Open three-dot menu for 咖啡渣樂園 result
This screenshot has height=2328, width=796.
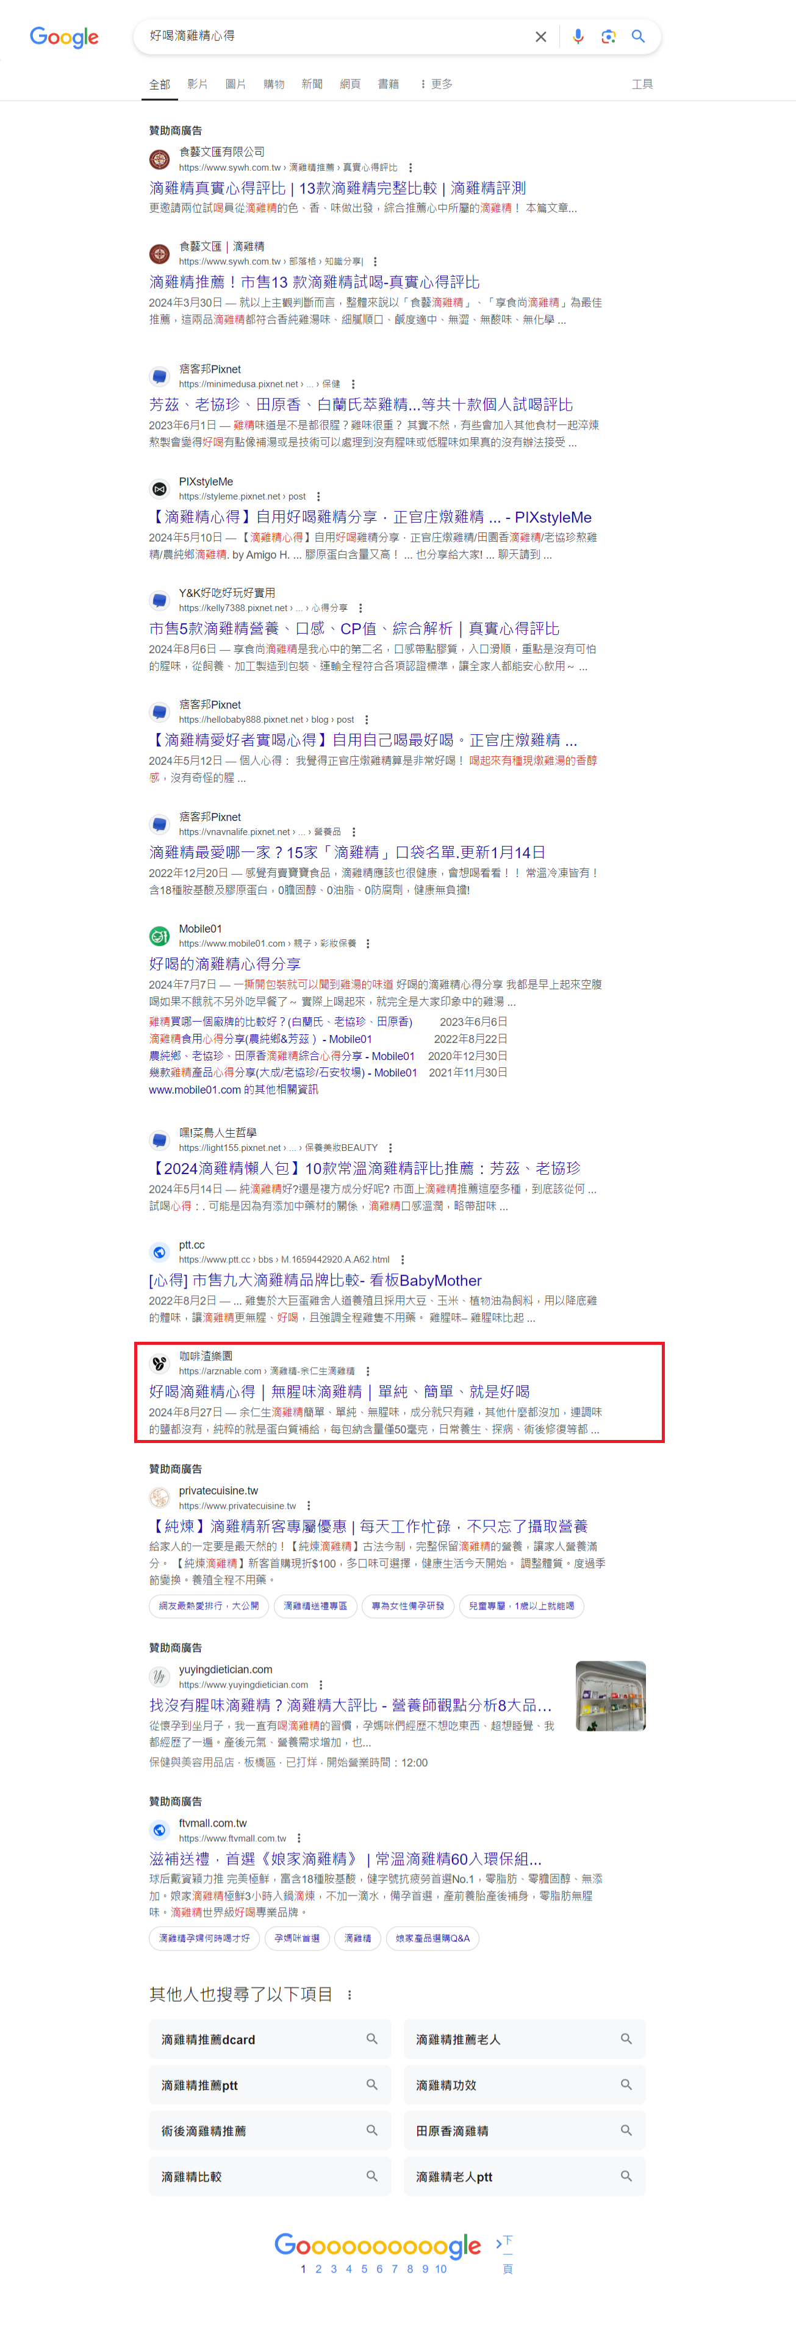pos(368,1371)
